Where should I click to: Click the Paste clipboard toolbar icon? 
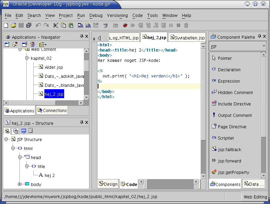click(x=71, y=25)
